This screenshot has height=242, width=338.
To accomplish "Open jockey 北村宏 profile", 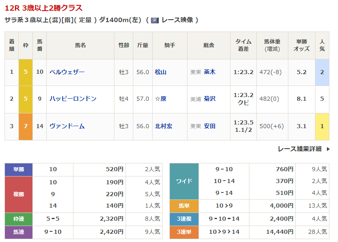I will [164, 126].
